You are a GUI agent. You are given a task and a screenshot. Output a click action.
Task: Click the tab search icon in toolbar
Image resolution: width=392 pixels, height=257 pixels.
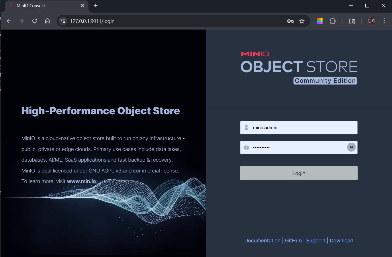click(x=352, y=21)
